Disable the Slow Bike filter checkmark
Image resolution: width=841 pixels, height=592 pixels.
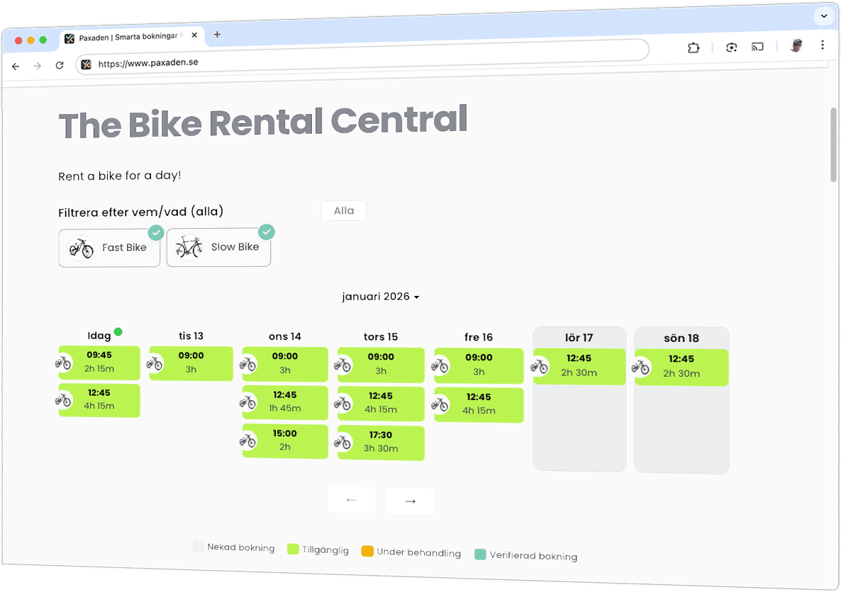click(x=267, y=232)
